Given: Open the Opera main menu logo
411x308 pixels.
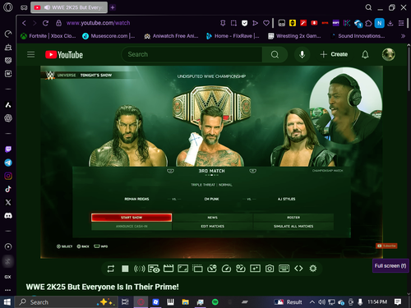Looking at the screenshot, I should coord(8,7).
